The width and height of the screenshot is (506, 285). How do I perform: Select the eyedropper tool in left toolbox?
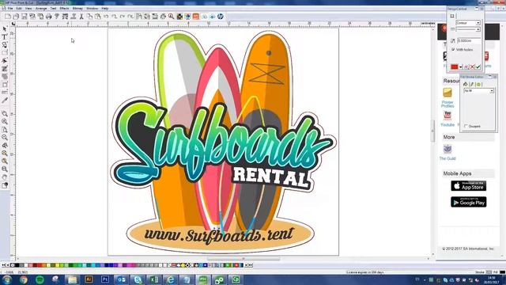[x=5, y=101]
